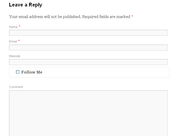The height and width of the screenshot is (136, 187).
Task: Click the "Website" field label
Action: pos(15,56)
